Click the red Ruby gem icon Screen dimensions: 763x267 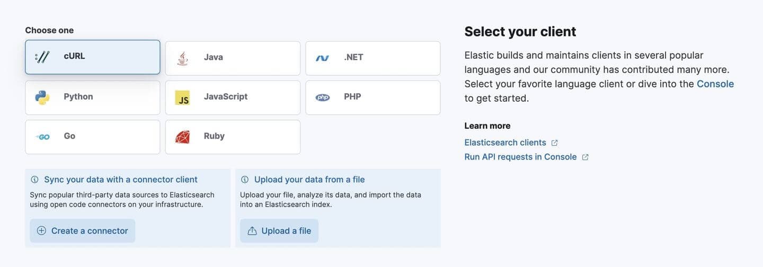tap(182, 137)
